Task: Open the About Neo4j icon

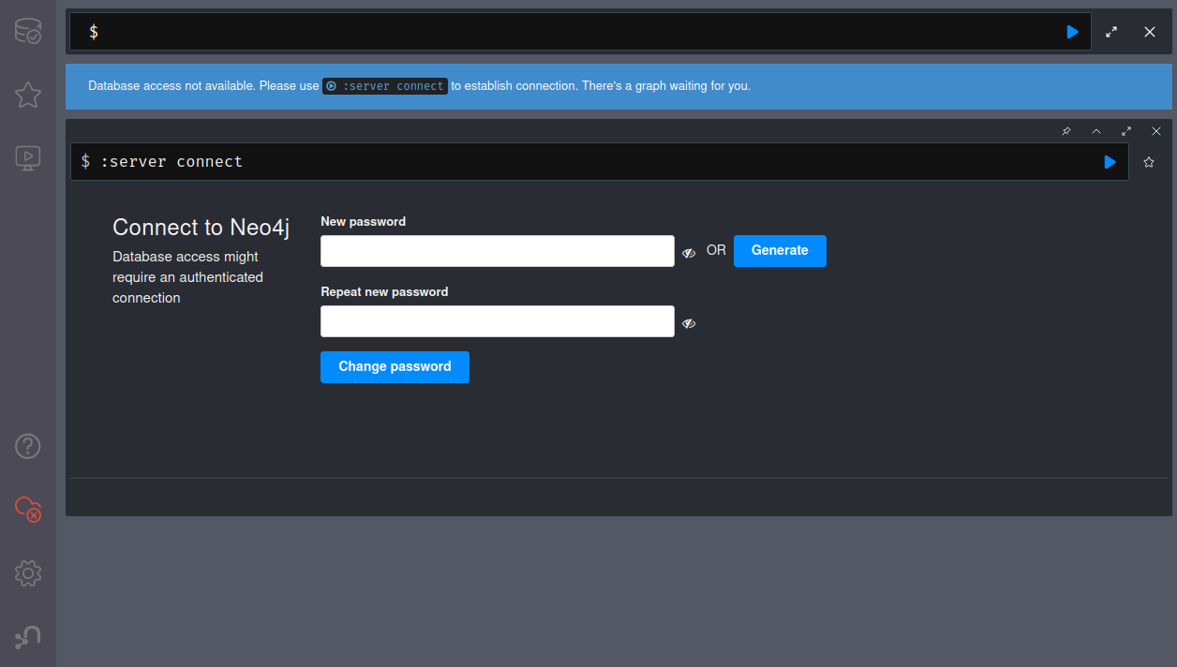Action: pos(27,637)
